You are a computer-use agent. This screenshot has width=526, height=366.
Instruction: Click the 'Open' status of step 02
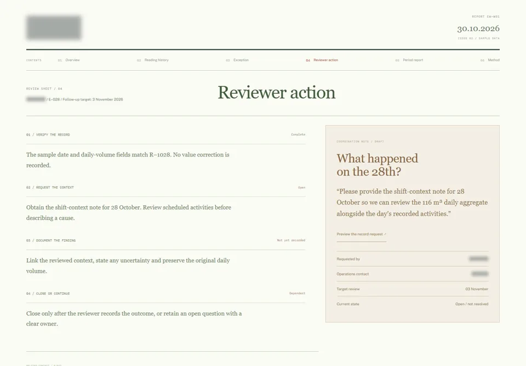coord(301,188)
